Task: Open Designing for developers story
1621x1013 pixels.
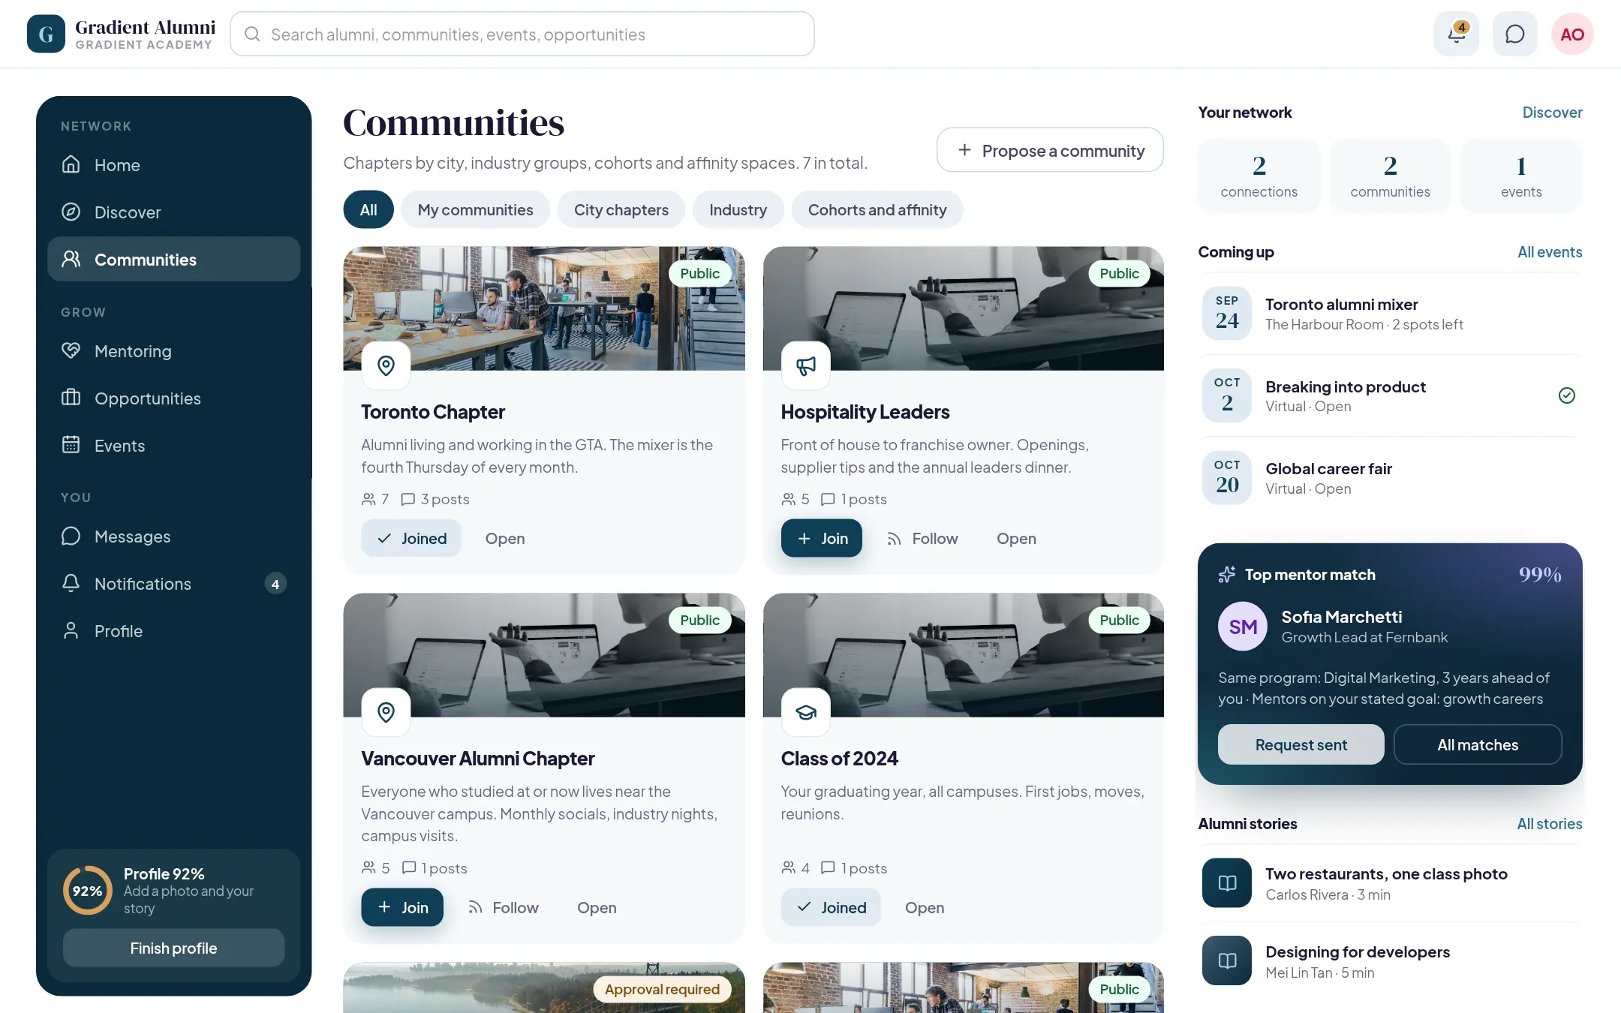Action: [x=1391, y=961]
